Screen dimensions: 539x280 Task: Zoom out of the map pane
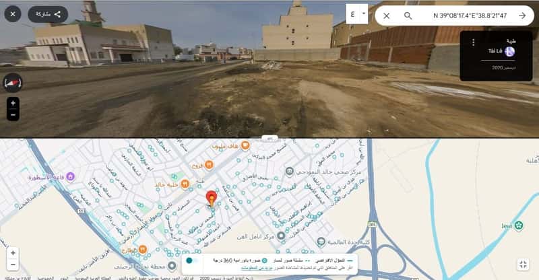(x=13, y=265)
